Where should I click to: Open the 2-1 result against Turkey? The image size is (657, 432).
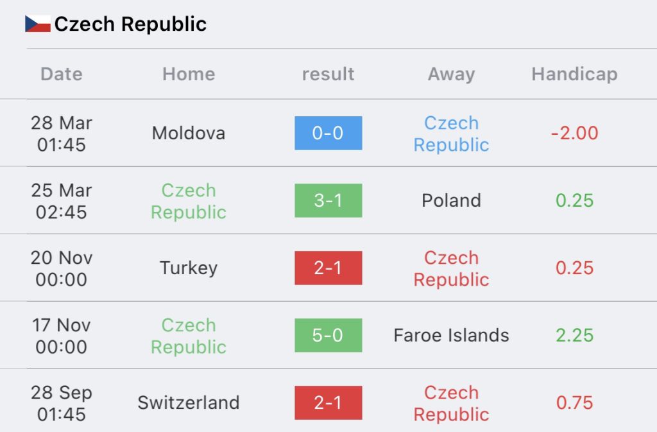tap(328, 268)
